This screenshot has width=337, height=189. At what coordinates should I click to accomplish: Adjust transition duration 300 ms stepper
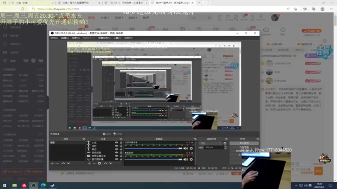(225, 147)
